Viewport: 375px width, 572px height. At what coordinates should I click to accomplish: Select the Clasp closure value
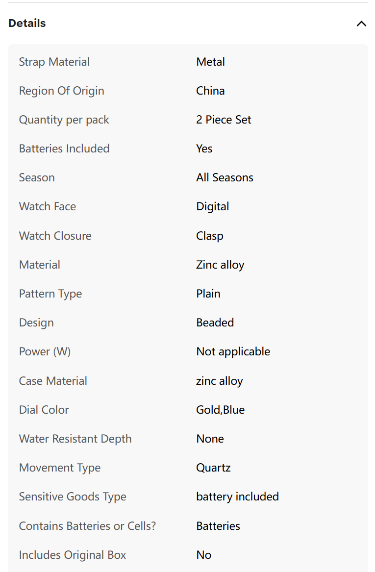(x=210, y=236)
